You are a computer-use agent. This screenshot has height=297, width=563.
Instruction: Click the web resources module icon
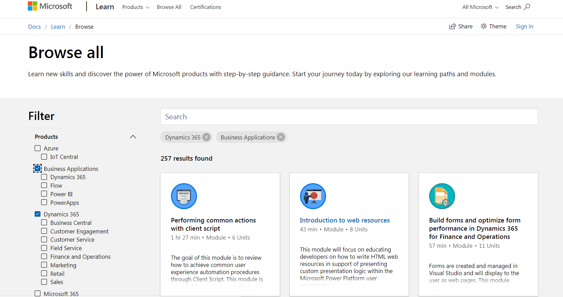(313, 196)
